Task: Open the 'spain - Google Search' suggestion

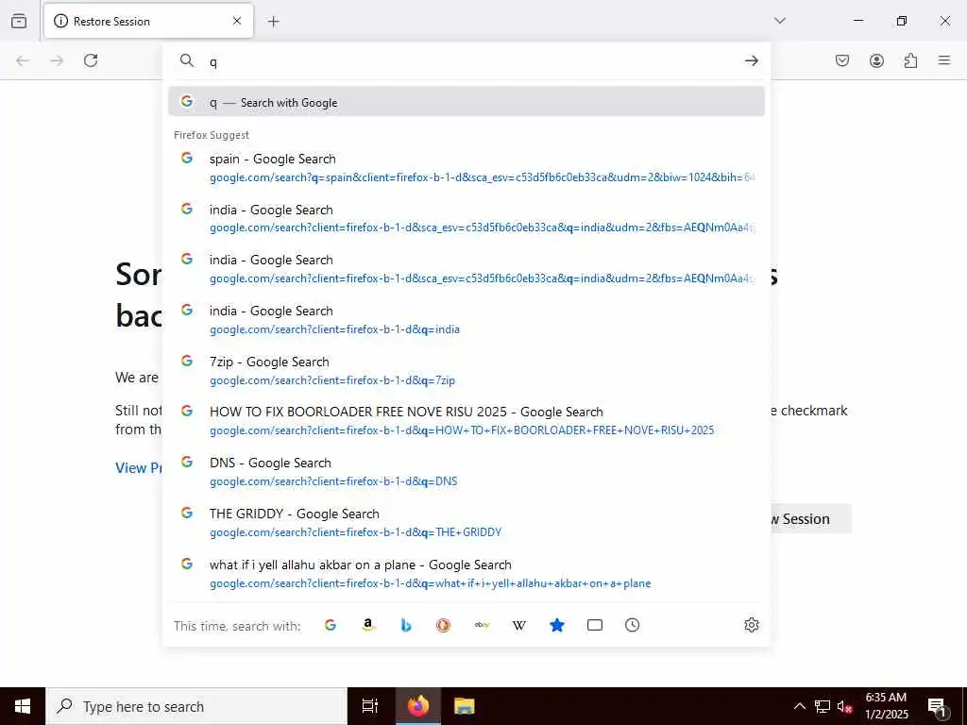Action: click(x=467, y=168)
